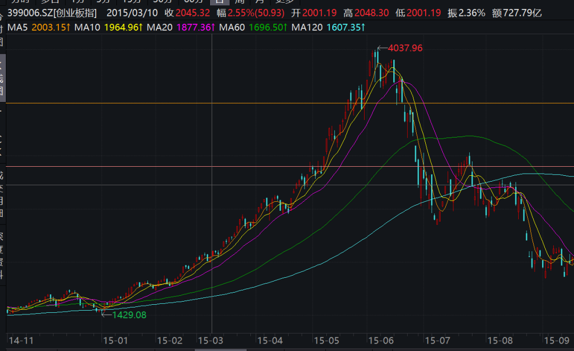Screen dimensions: 574x351
Task: Switch to the 月 monthly period tab
Action: pyautogui.click(x=259, y=2)
